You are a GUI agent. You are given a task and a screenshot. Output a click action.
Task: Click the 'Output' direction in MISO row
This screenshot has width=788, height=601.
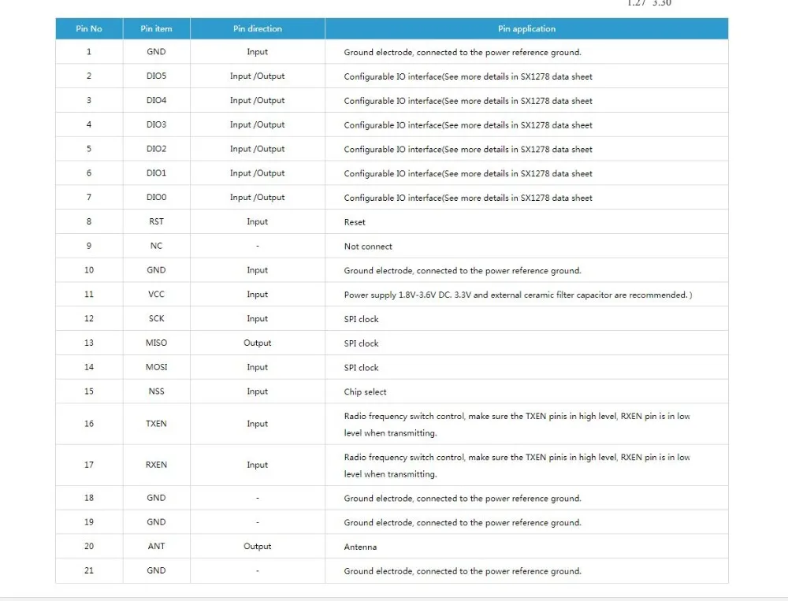coord(258,343)
